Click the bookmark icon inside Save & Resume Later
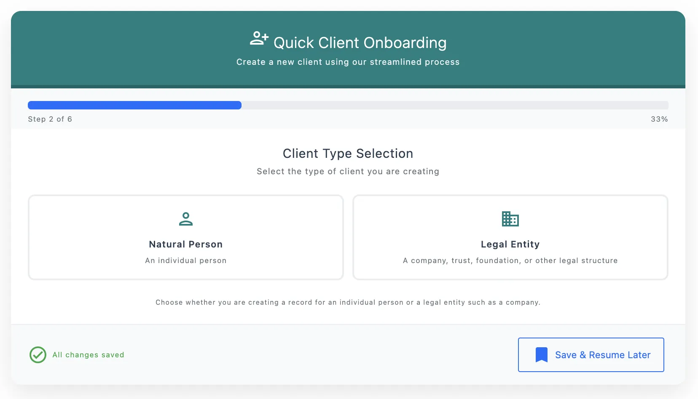The width and height of the screenshot is (698, 399). point(542,355)
